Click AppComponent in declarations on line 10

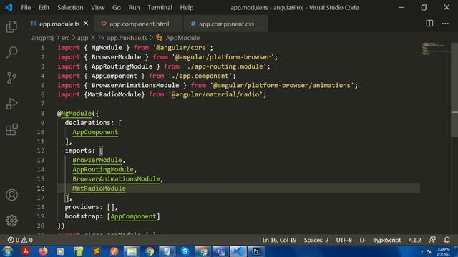[95, 132]
